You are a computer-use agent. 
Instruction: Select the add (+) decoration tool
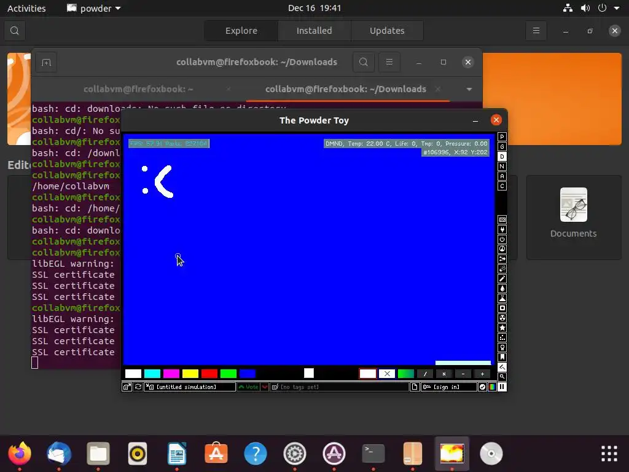482,374
